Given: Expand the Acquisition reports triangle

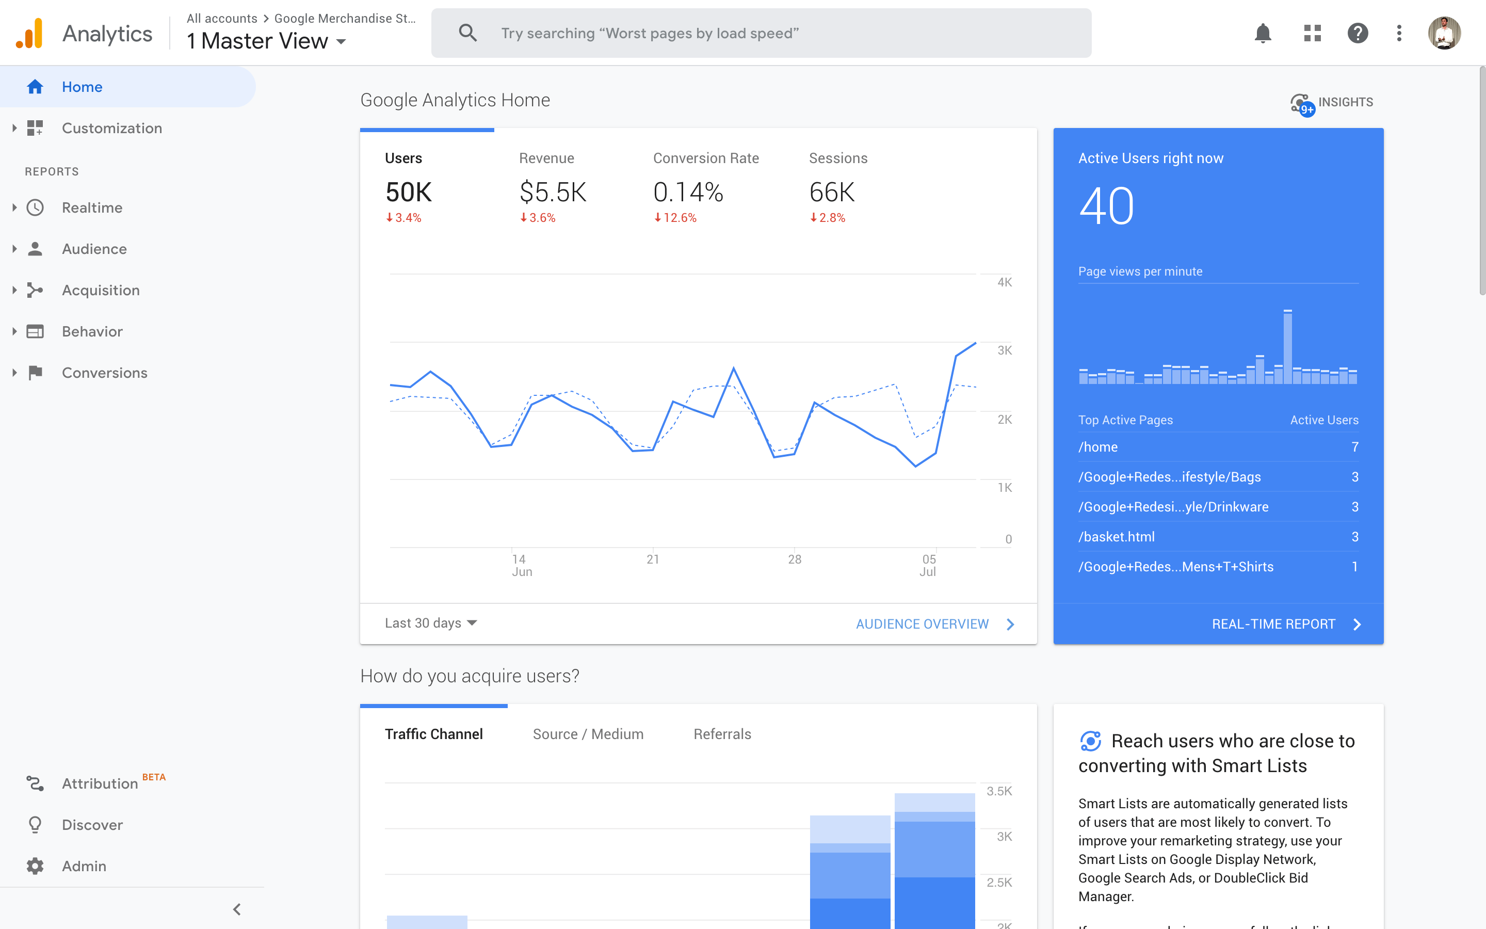Looking at the screenshot, I should coord(14,290).
